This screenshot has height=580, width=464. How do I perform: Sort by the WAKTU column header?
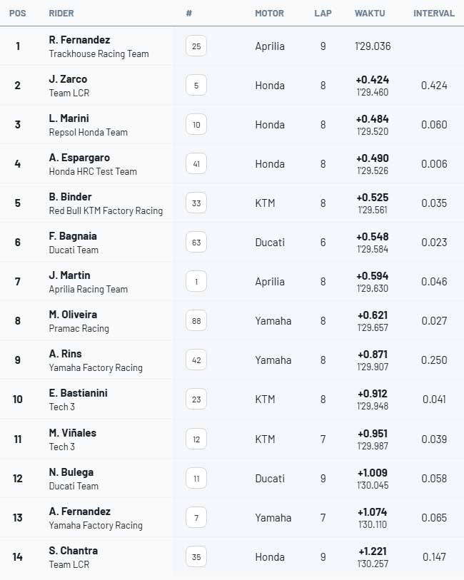[x=370, y=14]
